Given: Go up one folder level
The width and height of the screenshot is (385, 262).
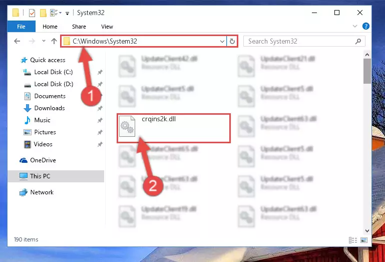Looking at the screenshot, I should (x=54, y=41).
